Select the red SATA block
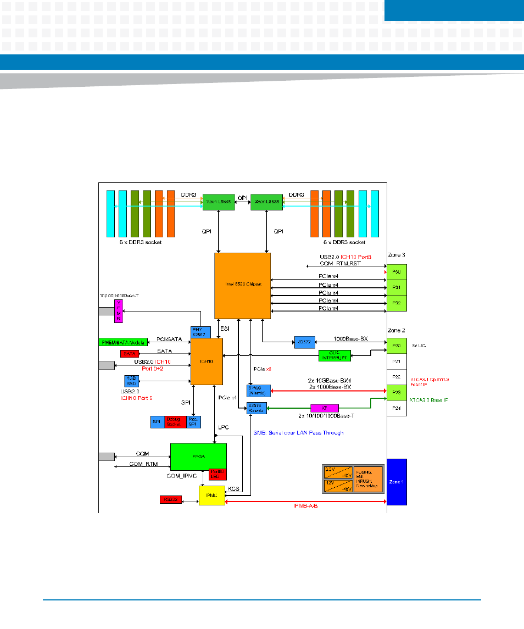 130,354
